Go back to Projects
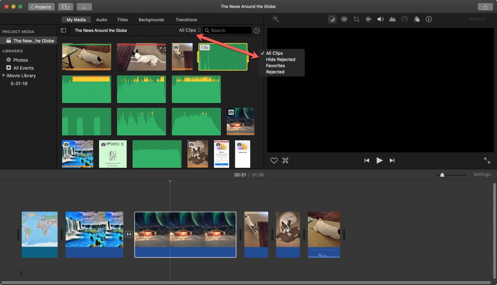Image resolution: width=497 pixels, height=285 pixels. pos(41,7)
